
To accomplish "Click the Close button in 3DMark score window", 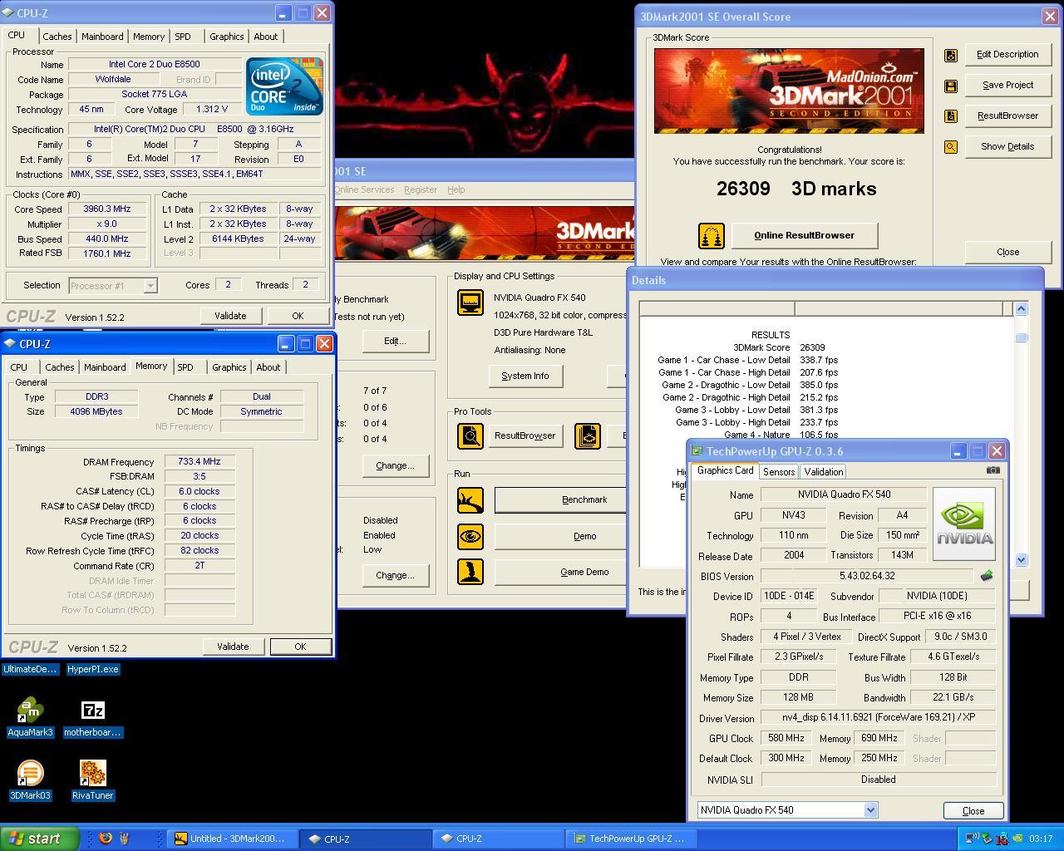I will 1007,252.
